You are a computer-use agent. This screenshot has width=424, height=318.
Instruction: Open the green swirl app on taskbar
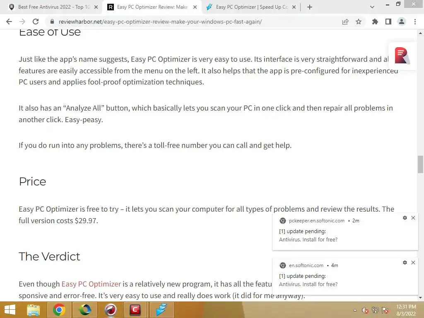(x=84, y=310)
